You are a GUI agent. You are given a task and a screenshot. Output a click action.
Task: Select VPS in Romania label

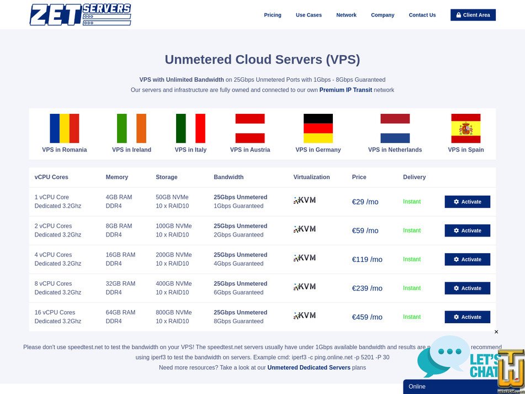[64, 150]
